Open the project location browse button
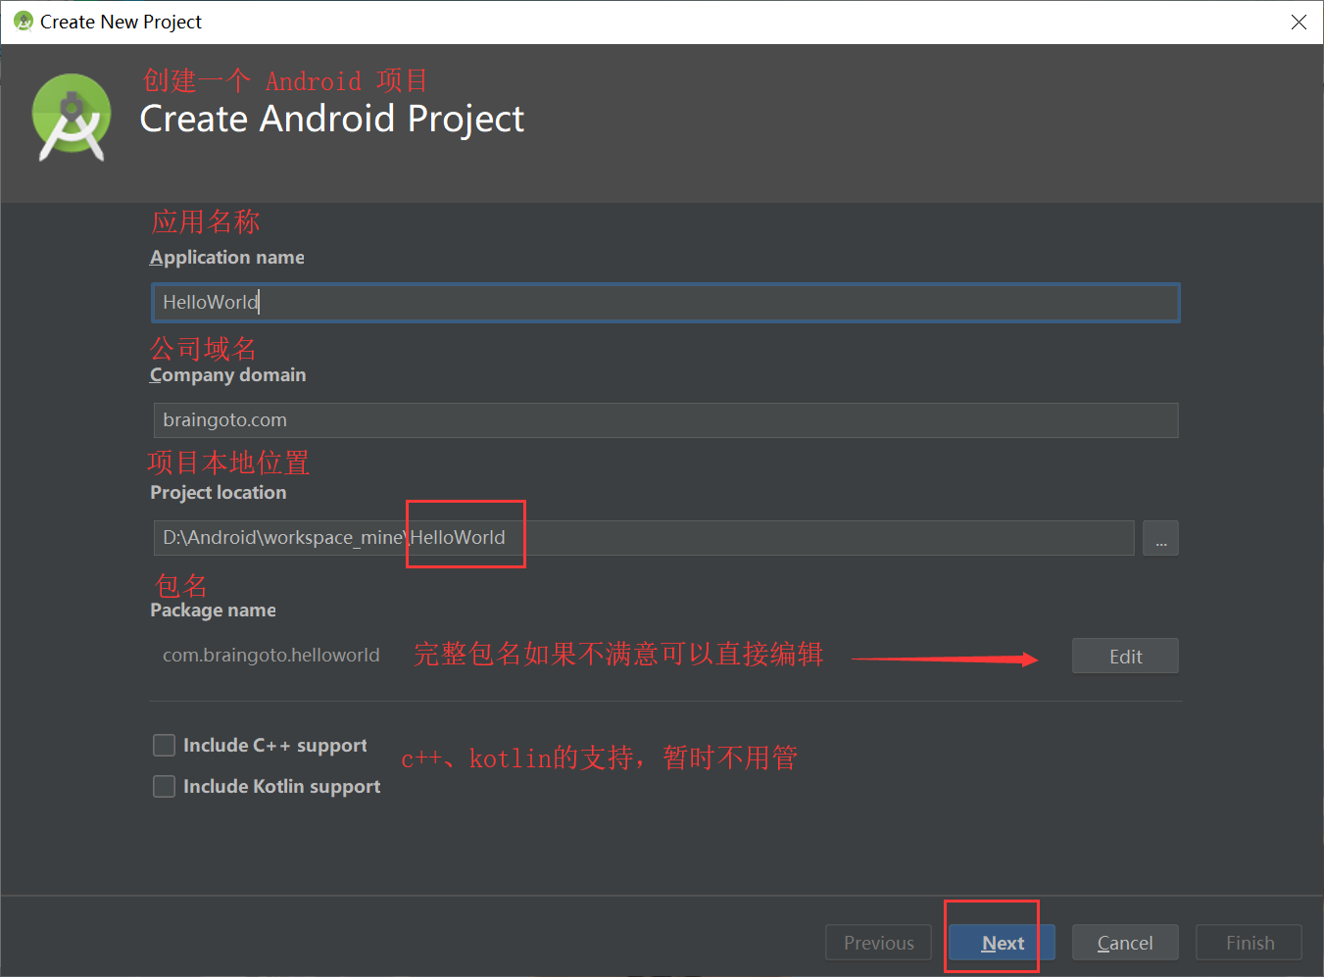 (1160, 538)
